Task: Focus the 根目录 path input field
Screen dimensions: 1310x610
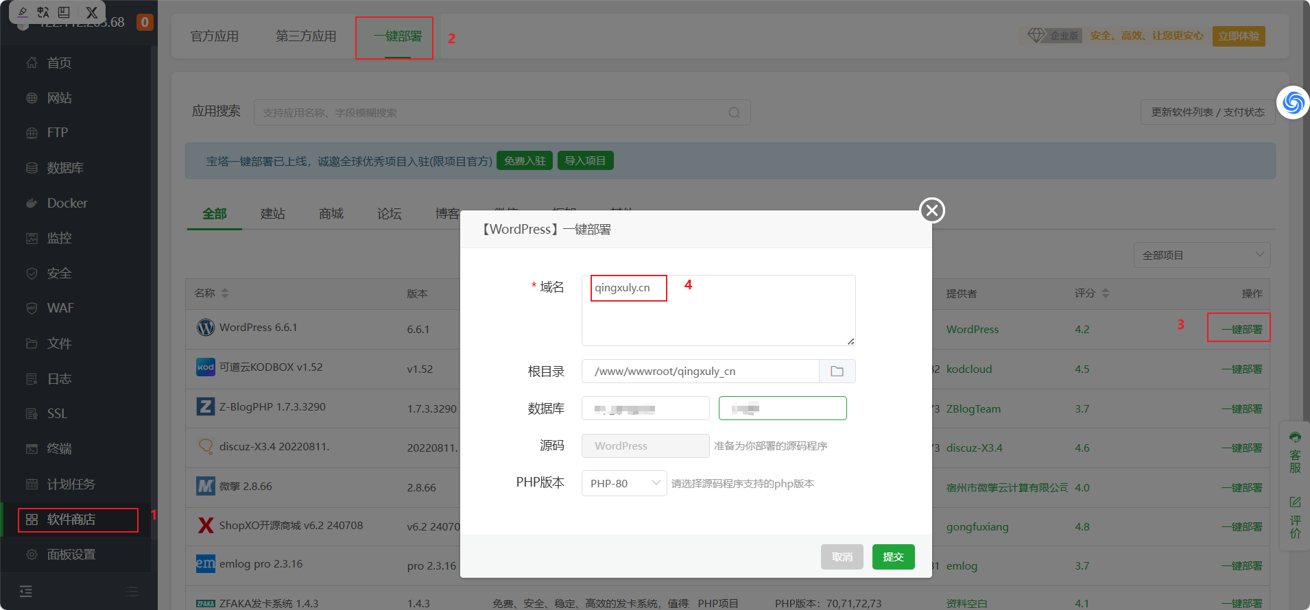Action: point(700,371)
